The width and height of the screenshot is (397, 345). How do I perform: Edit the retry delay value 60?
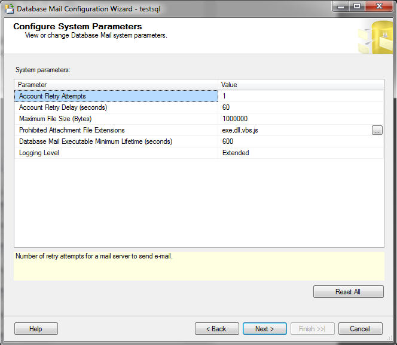301,107
